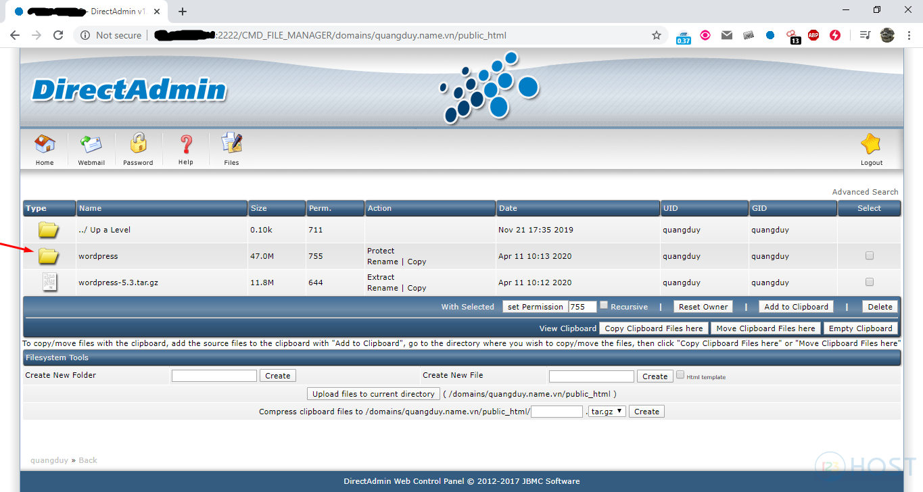Click the Up a Level folder icon
923x492 pixels.
[x=48, y=230]
